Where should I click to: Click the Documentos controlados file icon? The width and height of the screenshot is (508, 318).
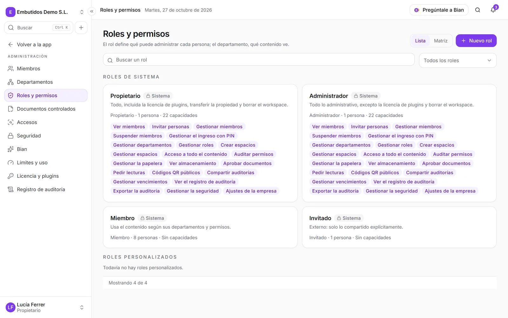pos(10,109)
